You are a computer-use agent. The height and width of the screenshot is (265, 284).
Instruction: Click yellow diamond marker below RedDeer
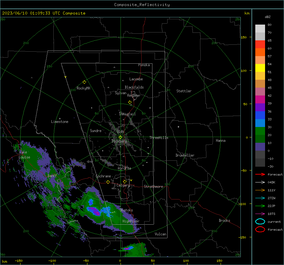tap(130, 102)
